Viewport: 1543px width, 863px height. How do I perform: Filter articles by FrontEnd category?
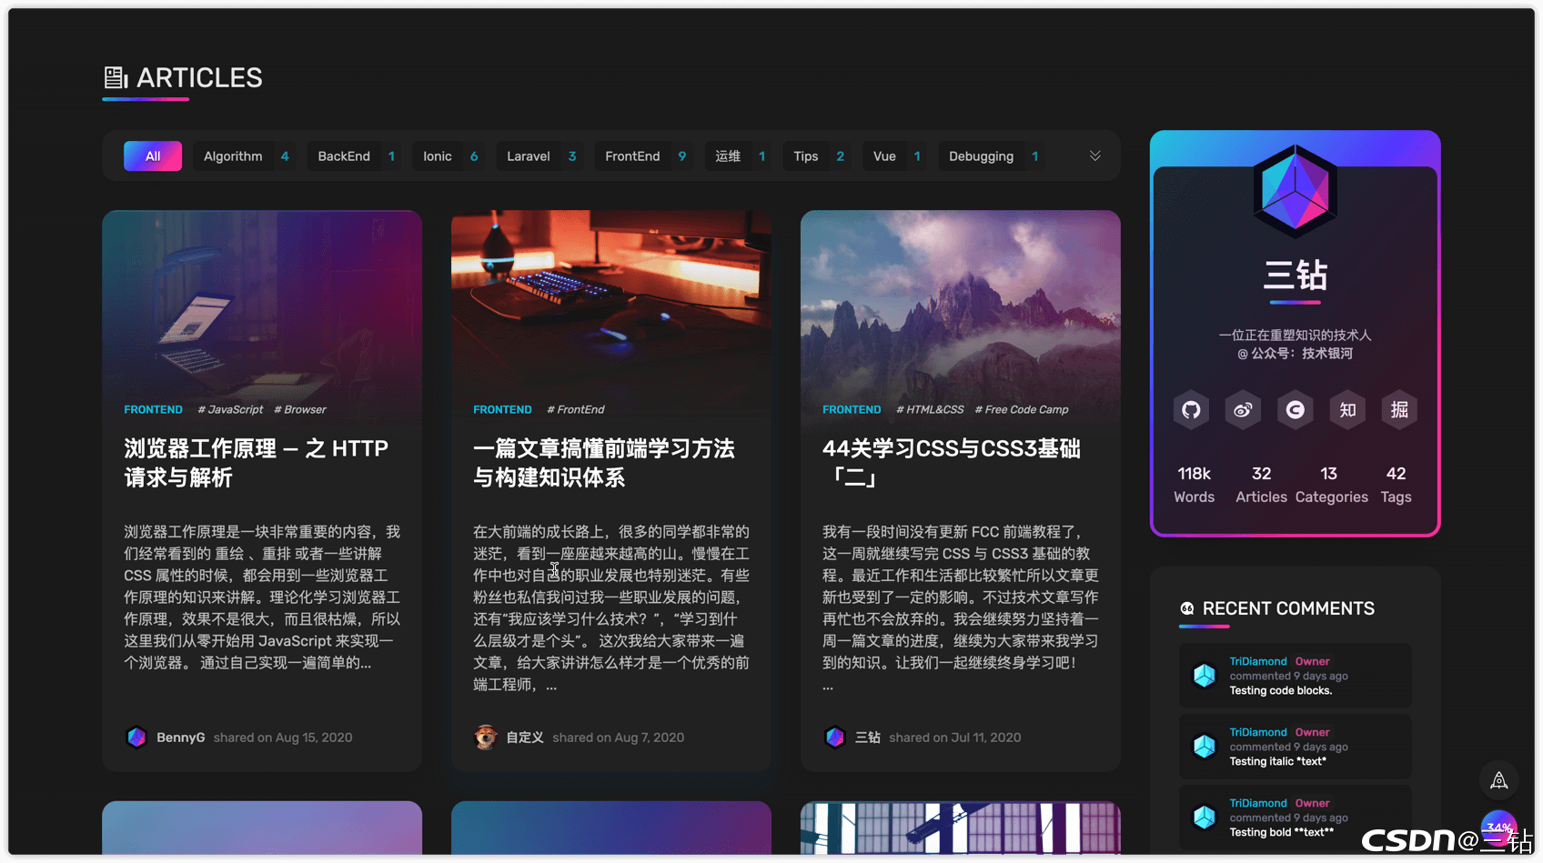pyautogui.click(x=645, y=156)
